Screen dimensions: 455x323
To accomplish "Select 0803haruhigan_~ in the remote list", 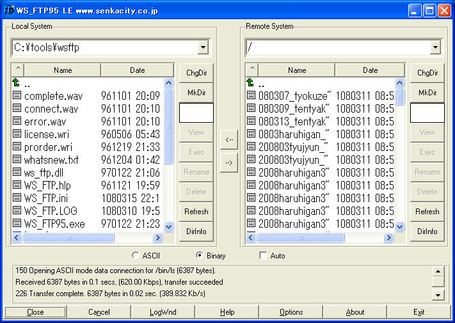I will coord(294,134).
